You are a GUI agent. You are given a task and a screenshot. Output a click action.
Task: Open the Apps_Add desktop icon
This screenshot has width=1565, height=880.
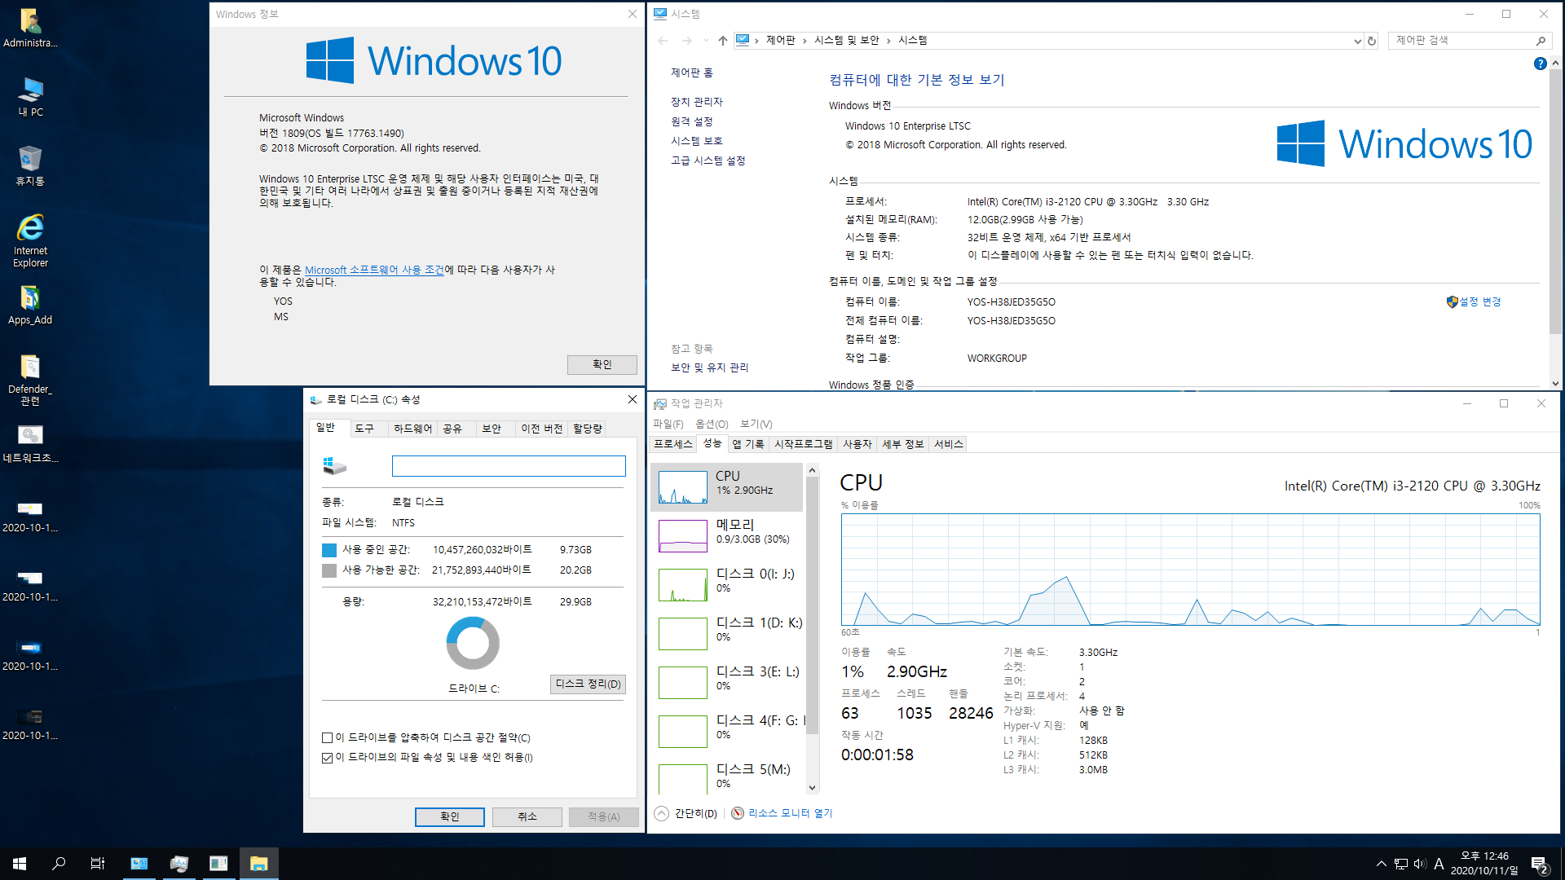pyautogui.click(x=30, y=299)
